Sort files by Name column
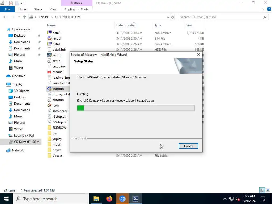 [x=51, y=25]
